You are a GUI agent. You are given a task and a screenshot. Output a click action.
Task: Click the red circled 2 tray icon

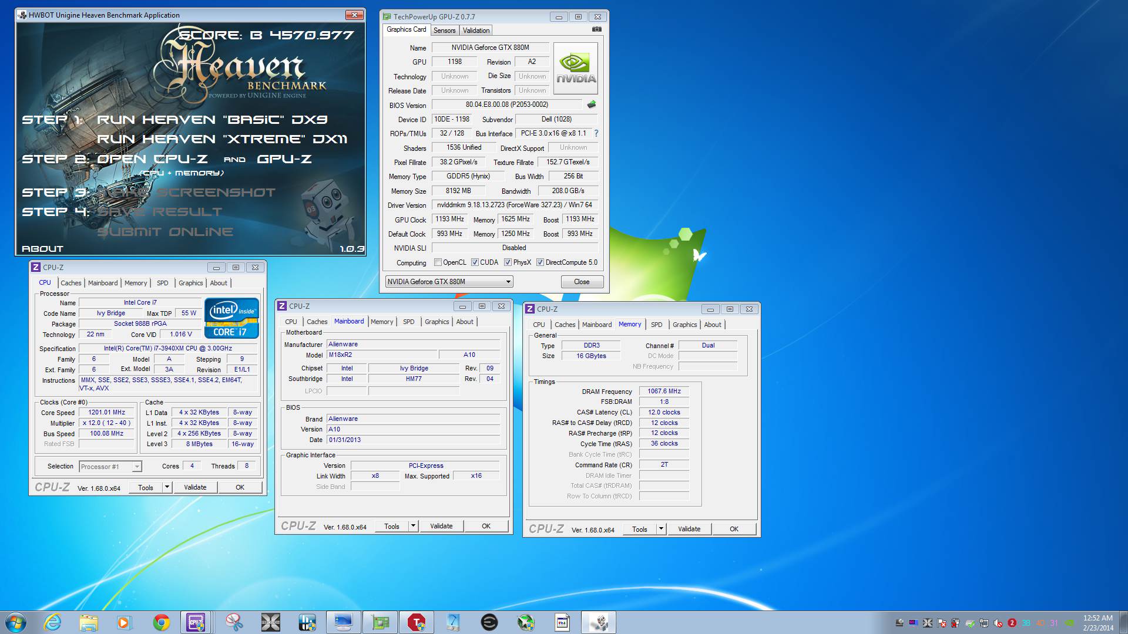click(1012, 623)
